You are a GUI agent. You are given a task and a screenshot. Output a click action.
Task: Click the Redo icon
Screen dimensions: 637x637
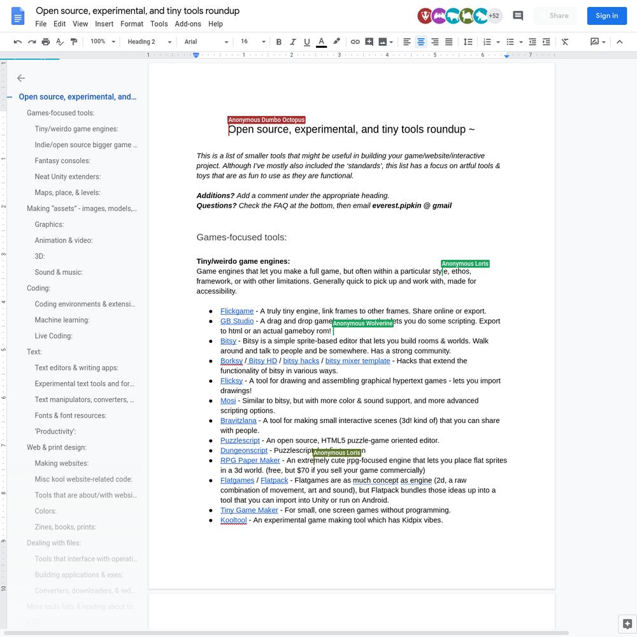coord(32,42)
